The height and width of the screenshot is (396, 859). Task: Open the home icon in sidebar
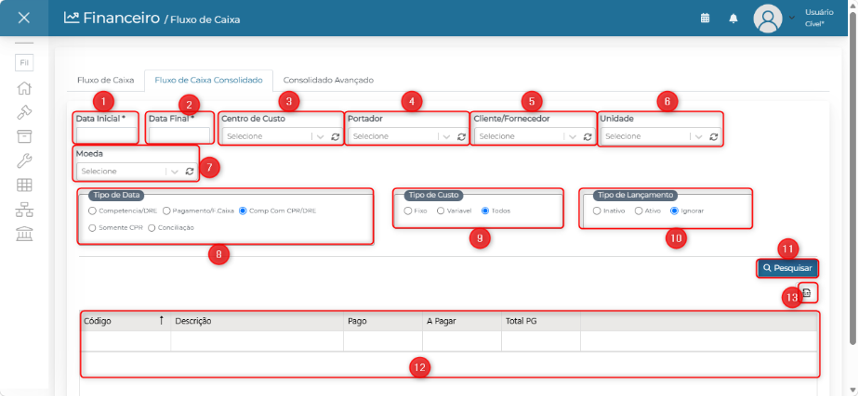point(24,88)
